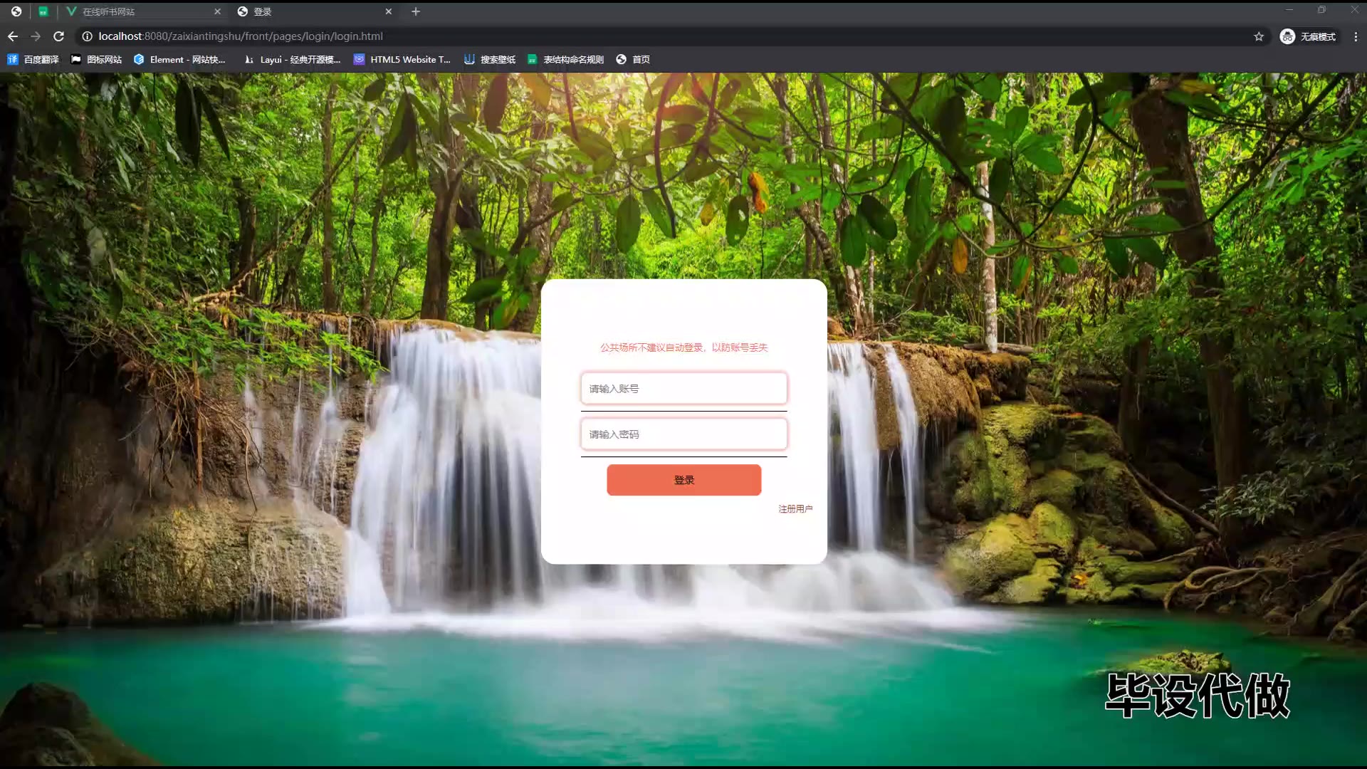Open a new tab with plus button

coord(416,11)
